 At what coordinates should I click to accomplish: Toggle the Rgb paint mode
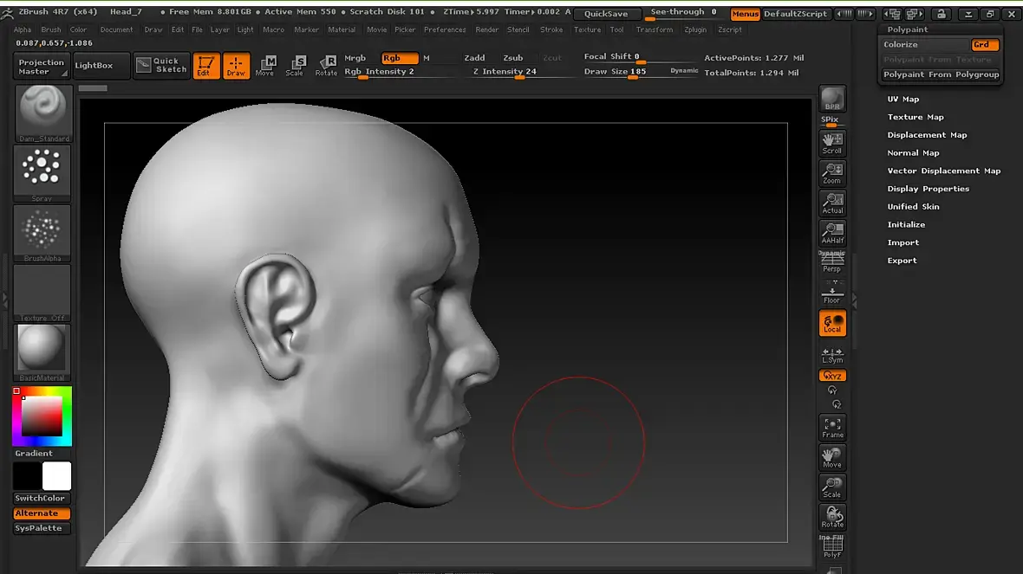400,58
